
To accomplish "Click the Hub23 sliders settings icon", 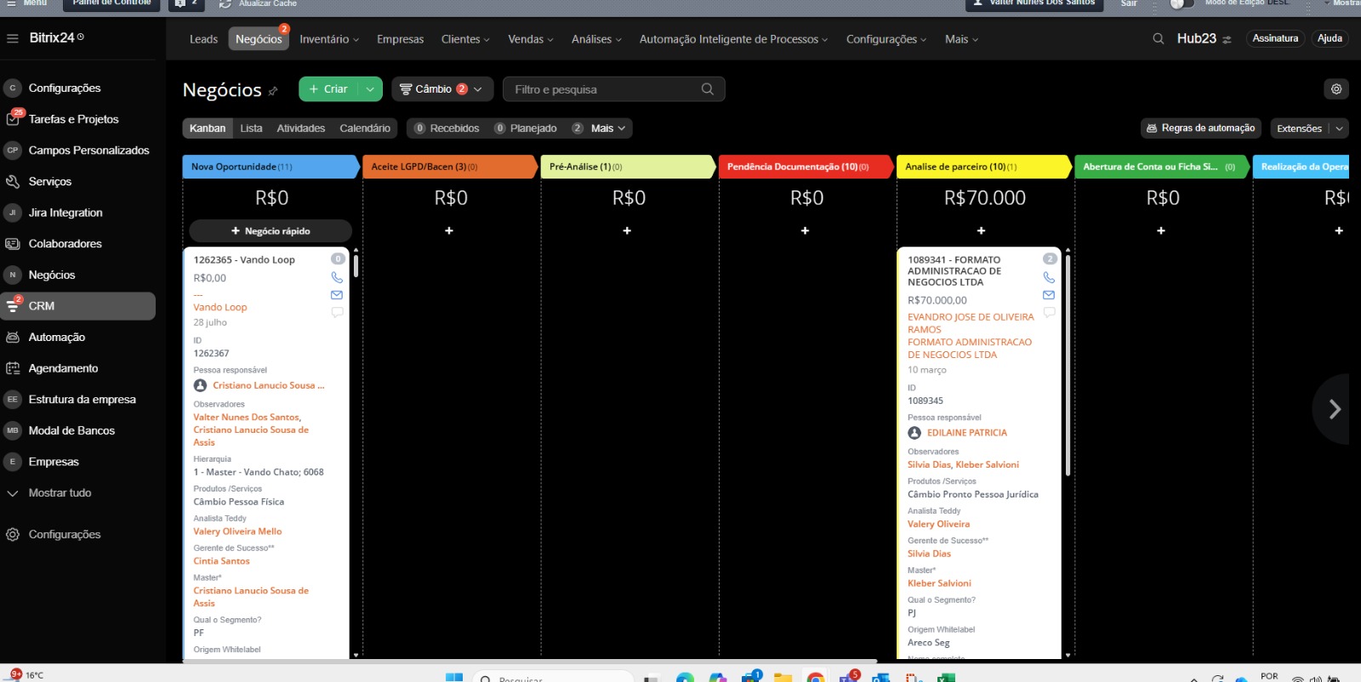I will pyautogui.click(x=1227, y=40).
